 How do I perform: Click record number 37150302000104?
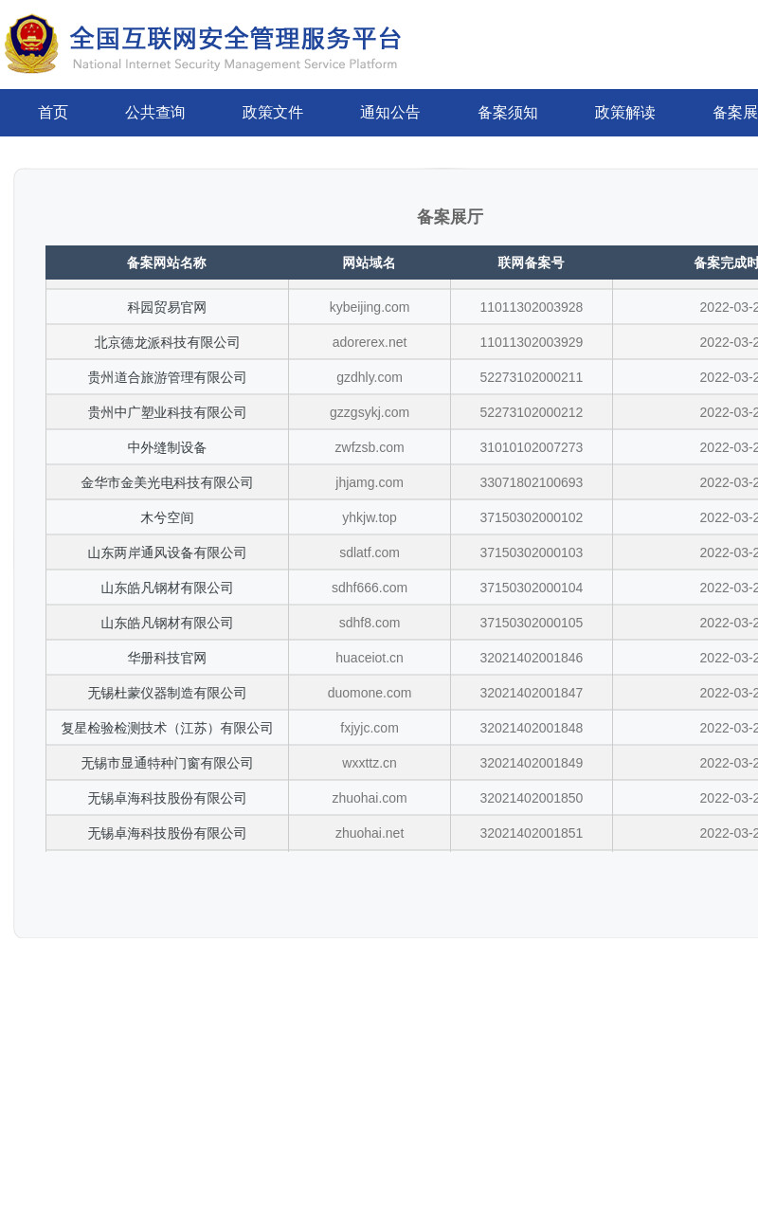click(532, 588)
